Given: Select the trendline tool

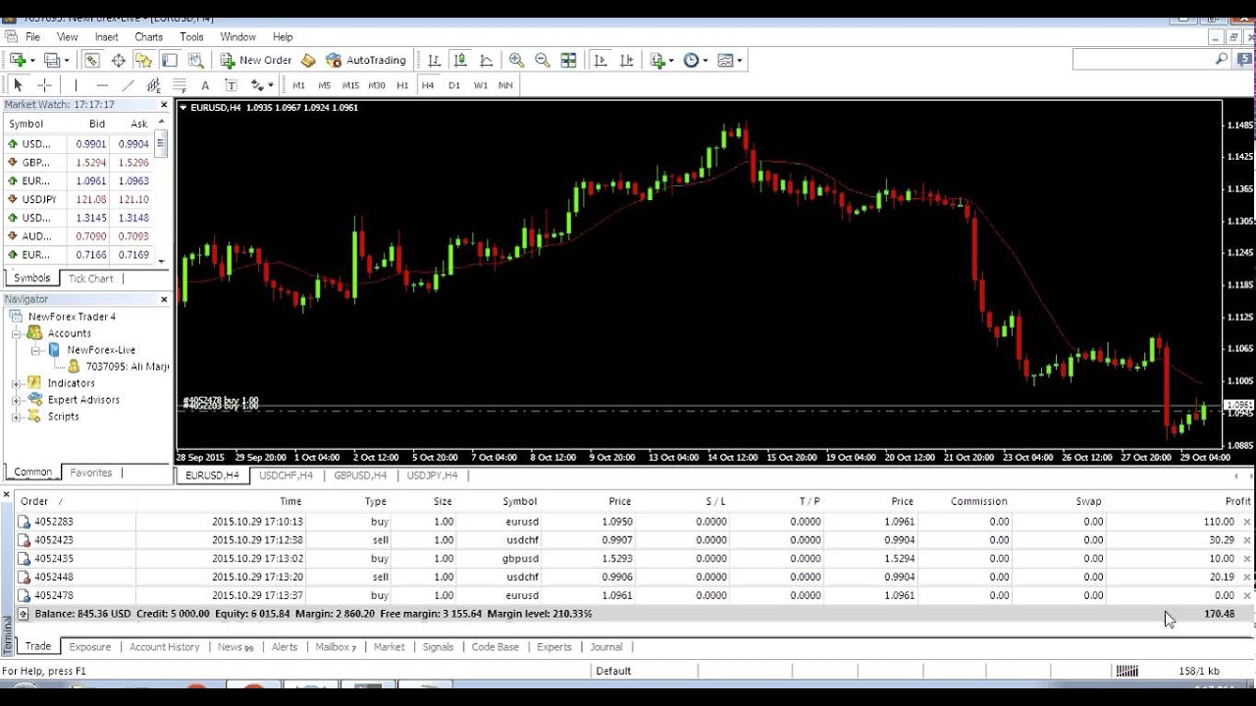Looking at the screenshot, I should coord(128,85).
